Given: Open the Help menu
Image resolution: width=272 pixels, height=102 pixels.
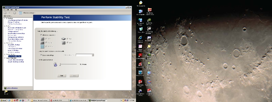Looking at the screenshot, I should 16,10.
